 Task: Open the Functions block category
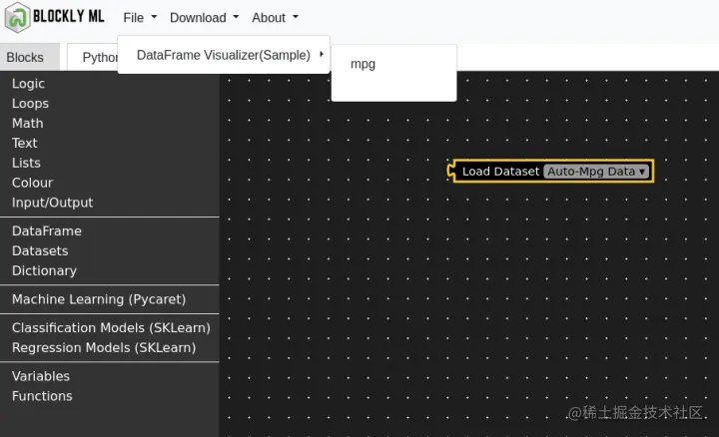tap(42, 396)
